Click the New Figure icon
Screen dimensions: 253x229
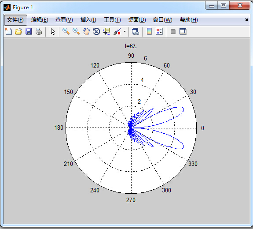(x=8, y=31)
